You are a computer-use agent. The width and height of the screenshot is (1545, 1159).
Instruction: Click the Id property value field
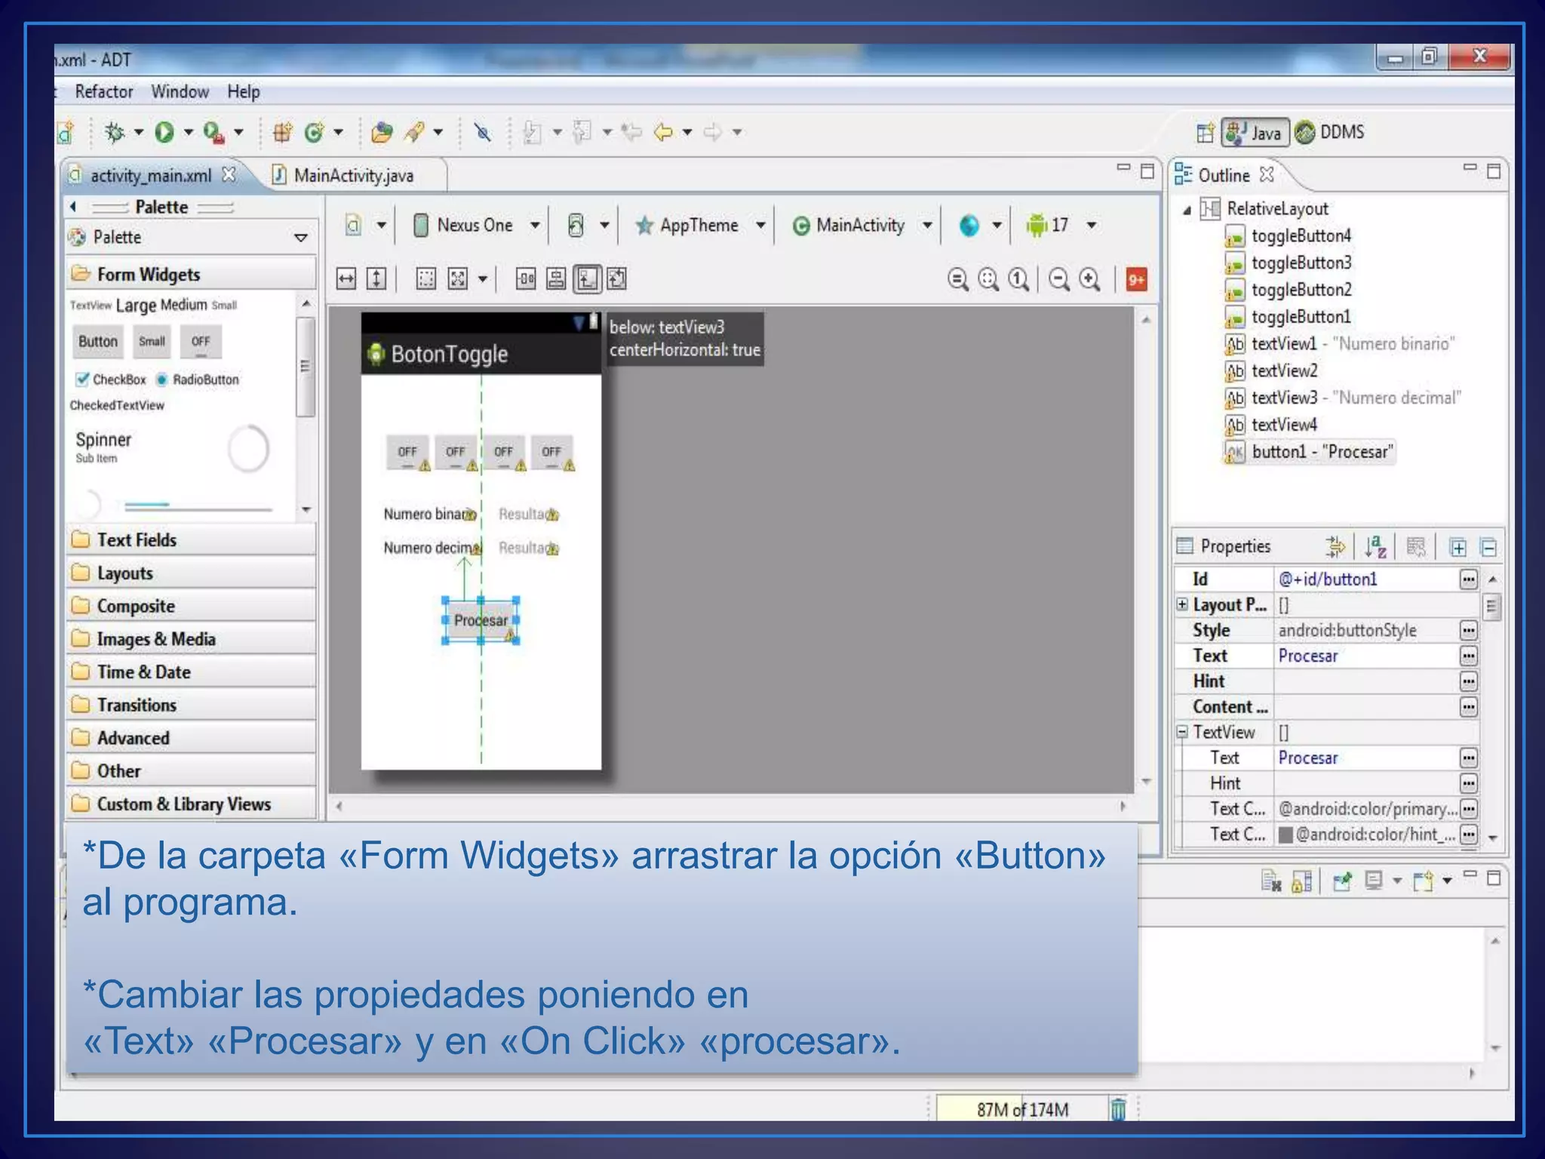(x=1365, y=579)
